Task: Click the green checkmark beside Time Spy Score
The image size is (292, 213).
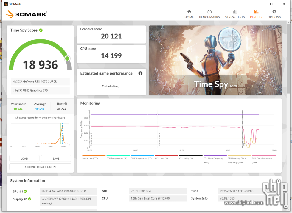Action: [41, 30]
